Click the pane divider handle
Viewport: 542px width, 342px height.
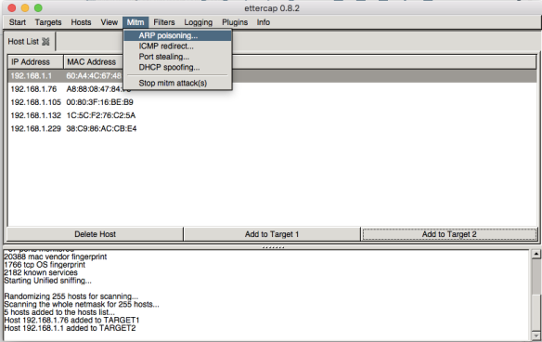pos(273,247)
